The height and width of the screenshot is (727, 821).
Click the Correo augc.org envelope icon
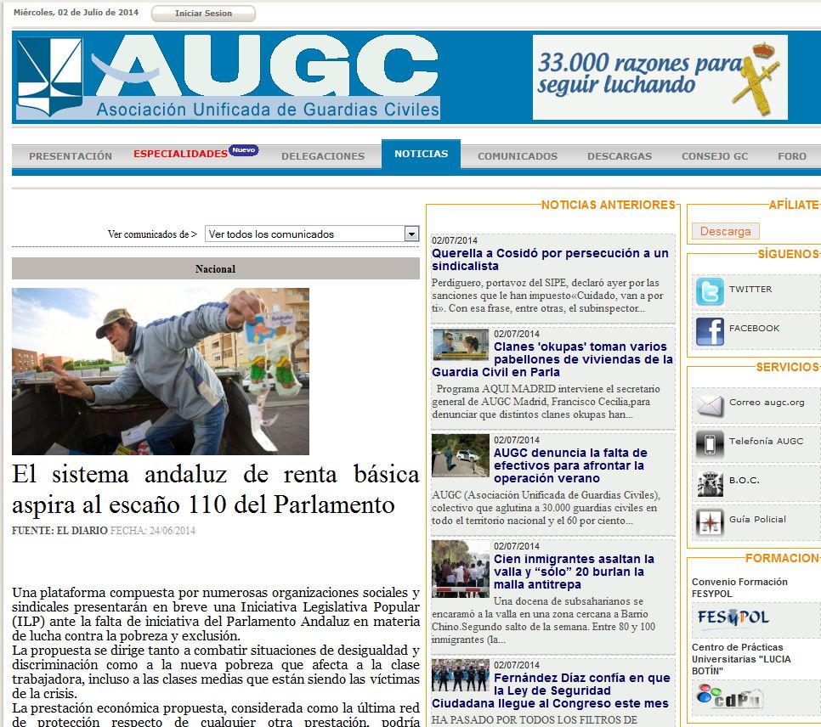click(710, 405)
